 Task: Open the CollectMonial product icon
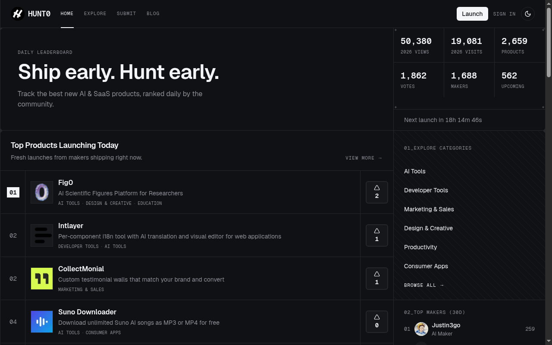pos(42,279)
